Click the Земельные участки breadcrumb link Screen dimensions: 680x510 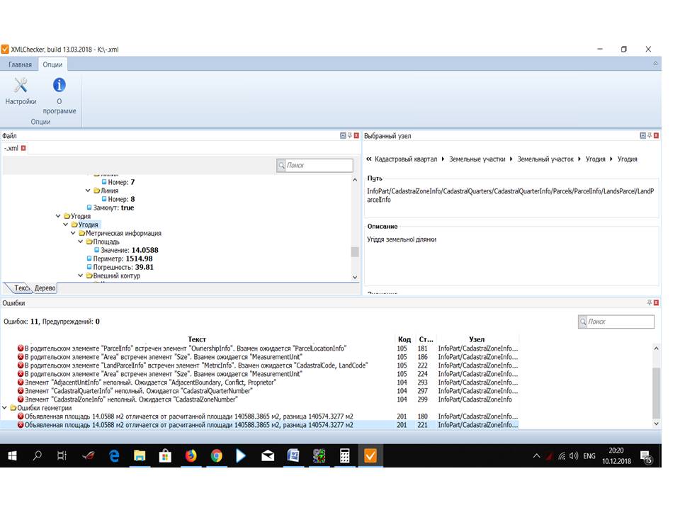(x=477, y=159)
